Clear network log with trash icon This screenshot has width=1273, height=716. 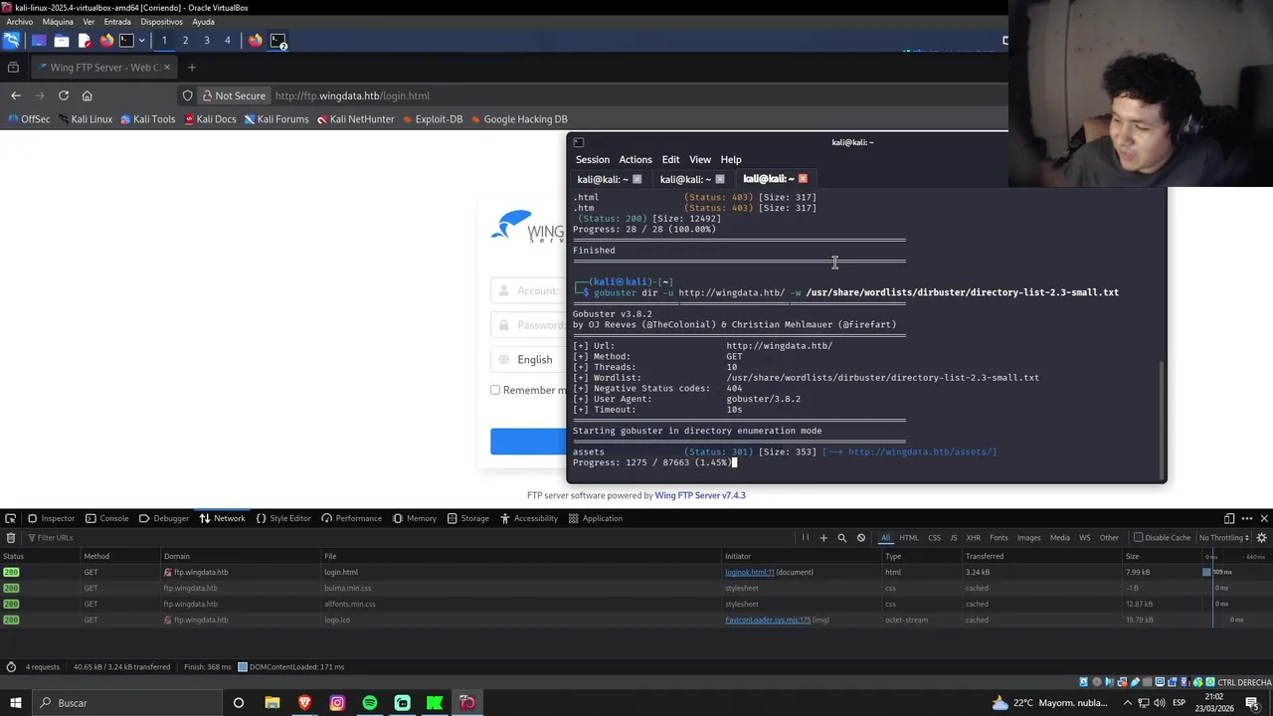[10, 538]
